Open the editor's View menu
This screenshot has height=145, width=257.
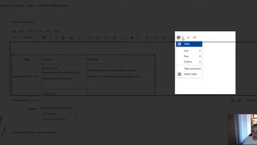point(21,31)
